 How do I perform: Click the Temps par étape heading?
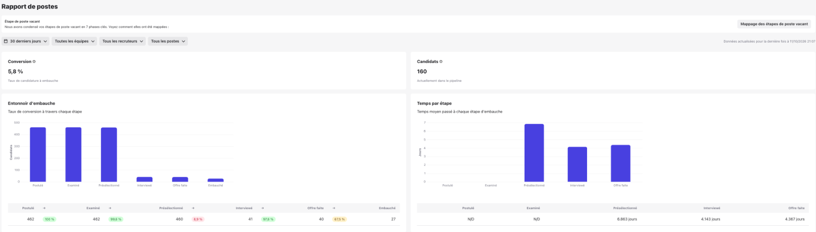tap(435, 103)
